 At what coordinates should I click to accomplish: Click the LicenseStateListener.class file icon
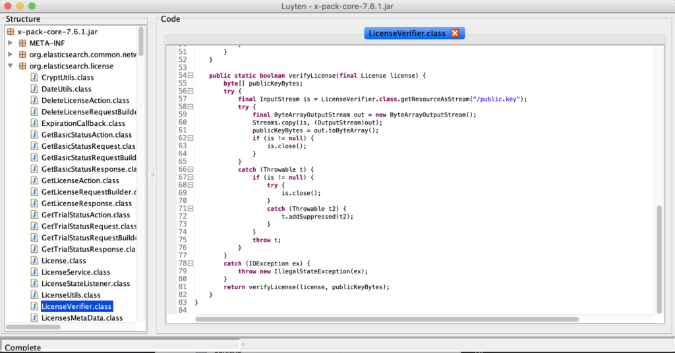coord(34,283)
